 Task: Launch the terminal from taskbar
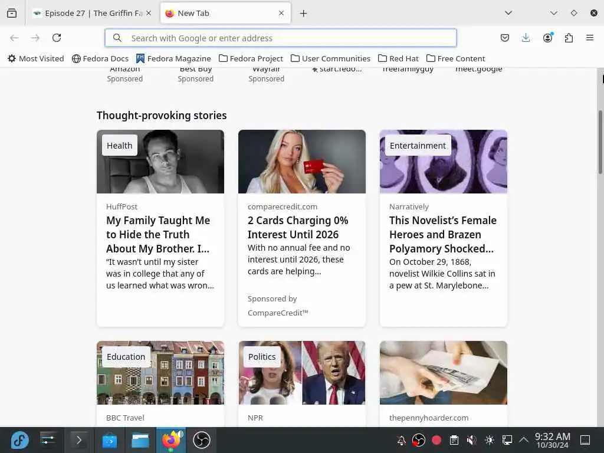point(78,440)
